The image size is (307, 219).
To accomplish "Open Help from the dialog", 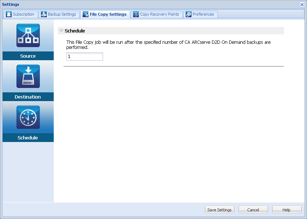I will [x=287, y=210].
